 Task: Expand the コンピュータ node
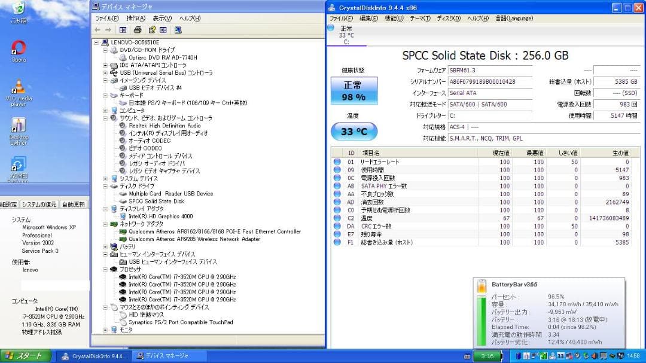click(105, 111)
